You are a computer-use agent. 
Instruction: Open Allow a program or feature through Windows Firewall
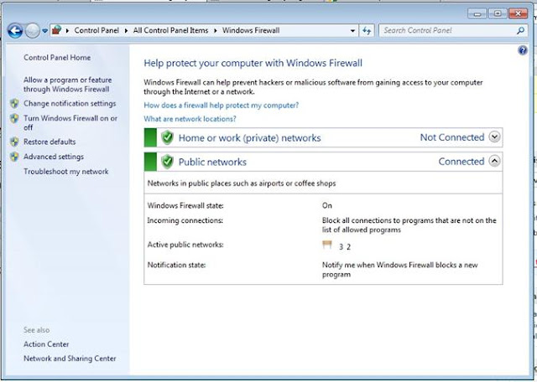click(67, 85)
